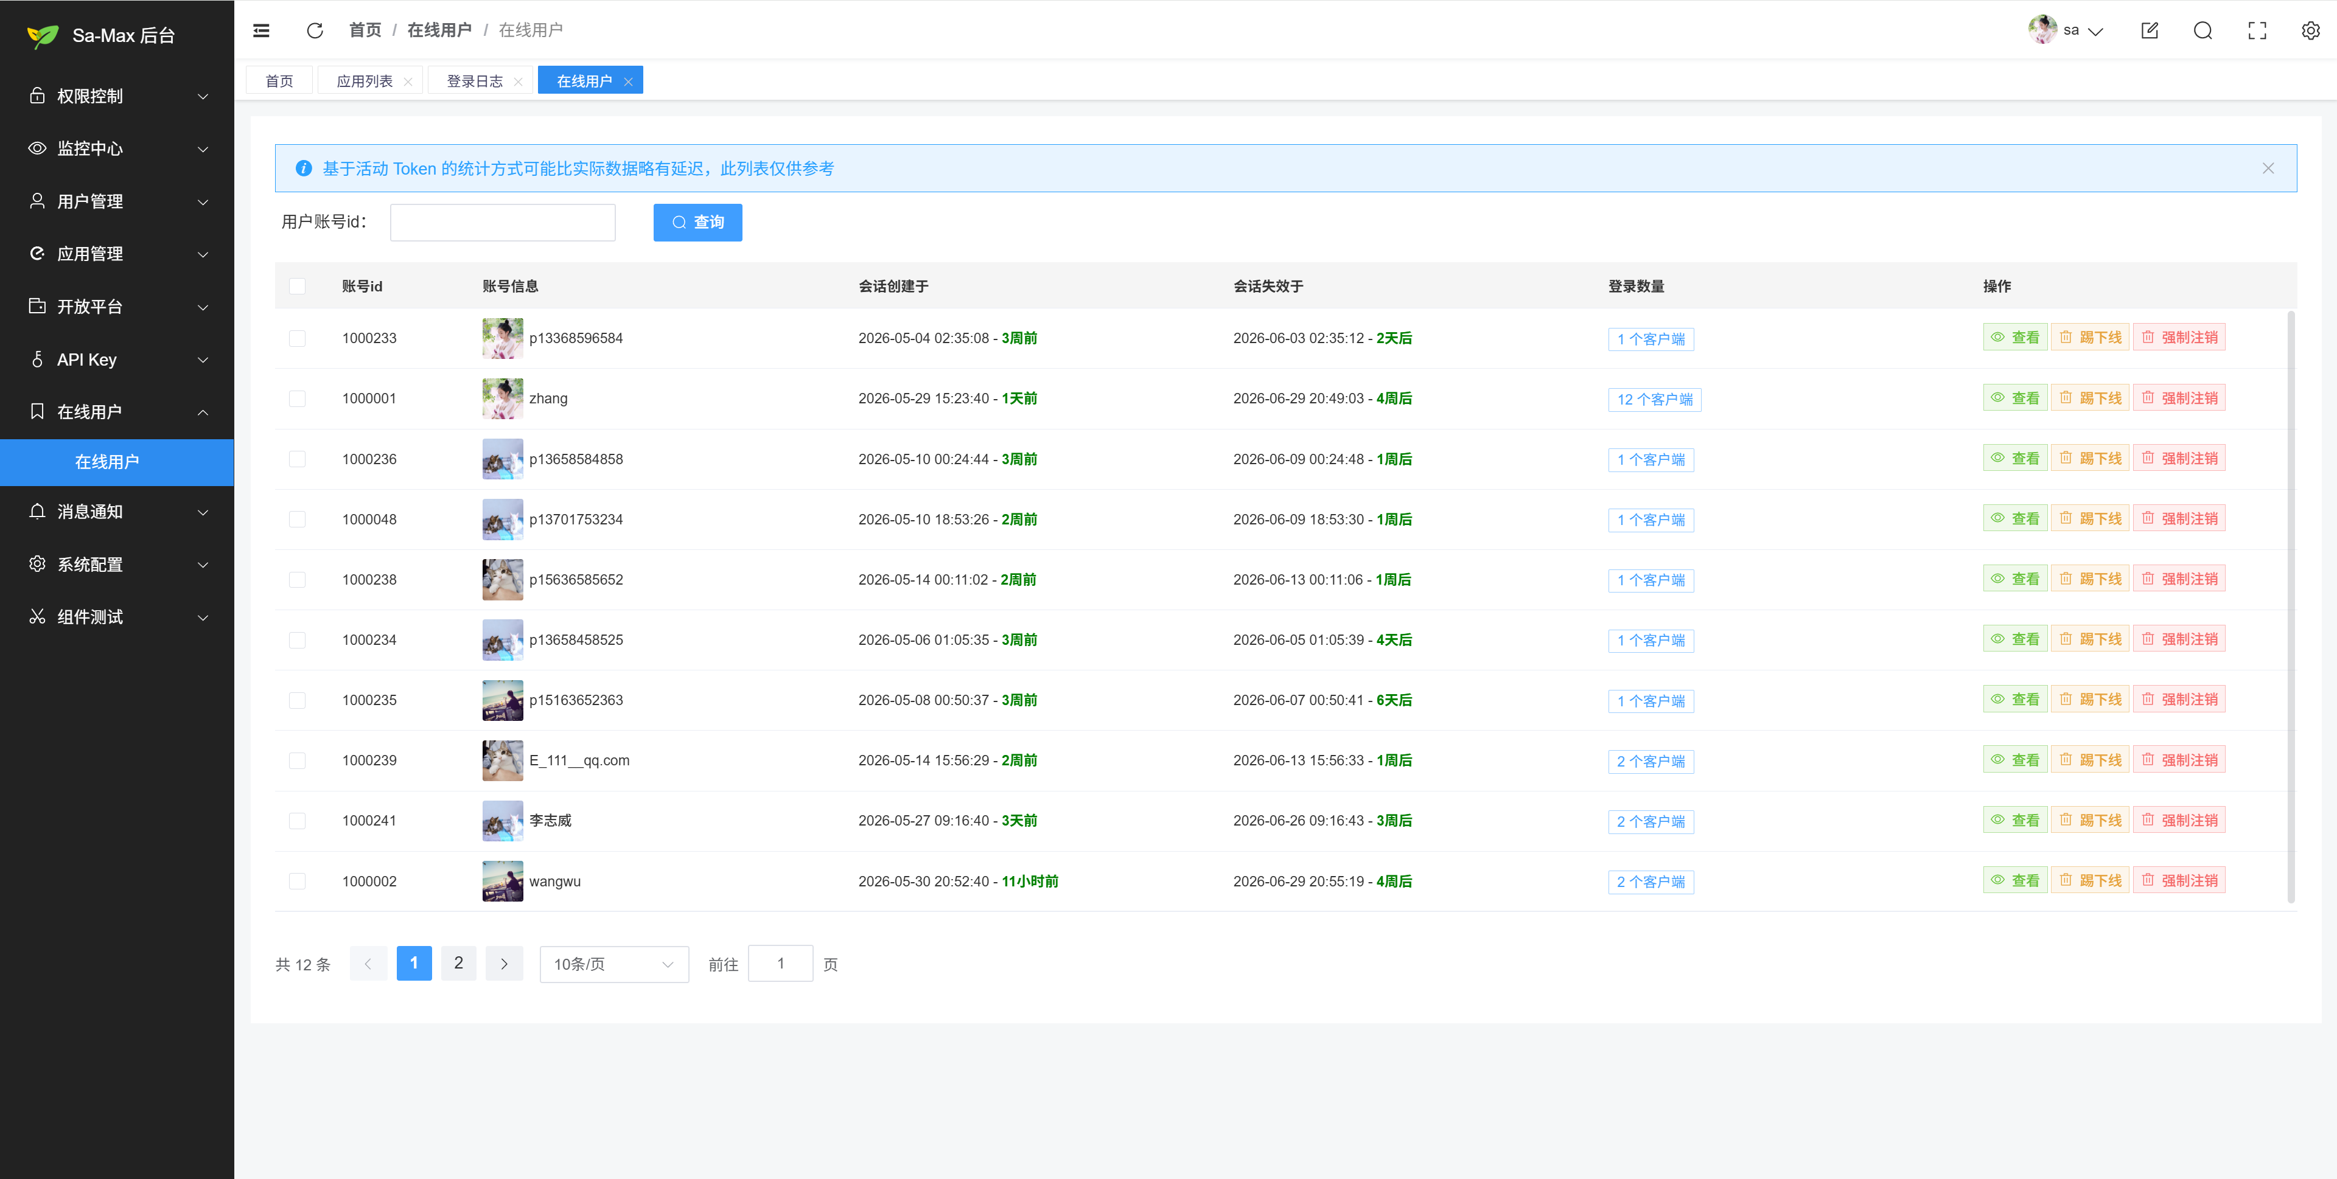Click 踢下线 for wangwu
This screenshot has height=1179, width=2337.
click(x=2091, y=880)
